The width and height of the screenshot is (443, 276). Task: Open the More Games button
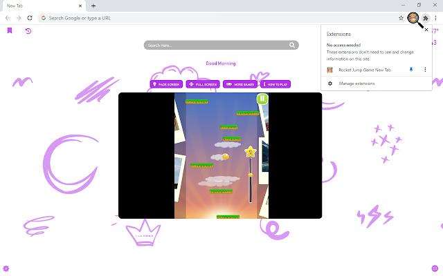[x=240, y=84]
